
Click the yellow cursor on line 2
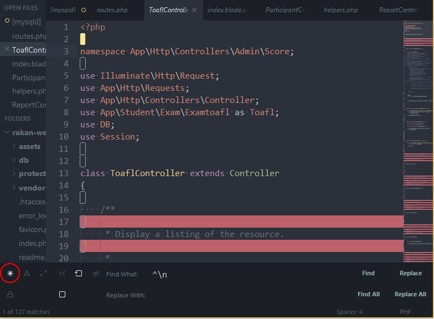[83, 39]
